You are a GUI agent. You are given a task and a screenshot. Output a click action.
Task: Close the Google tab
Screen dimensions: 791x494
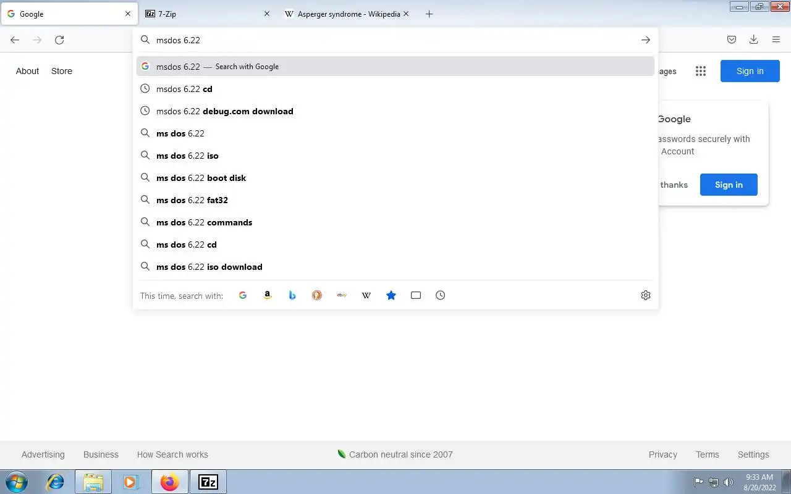pyautogui.click(x=128, y=14)
